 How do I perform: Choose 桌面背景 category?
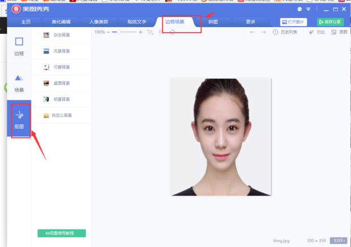(61, 84)
